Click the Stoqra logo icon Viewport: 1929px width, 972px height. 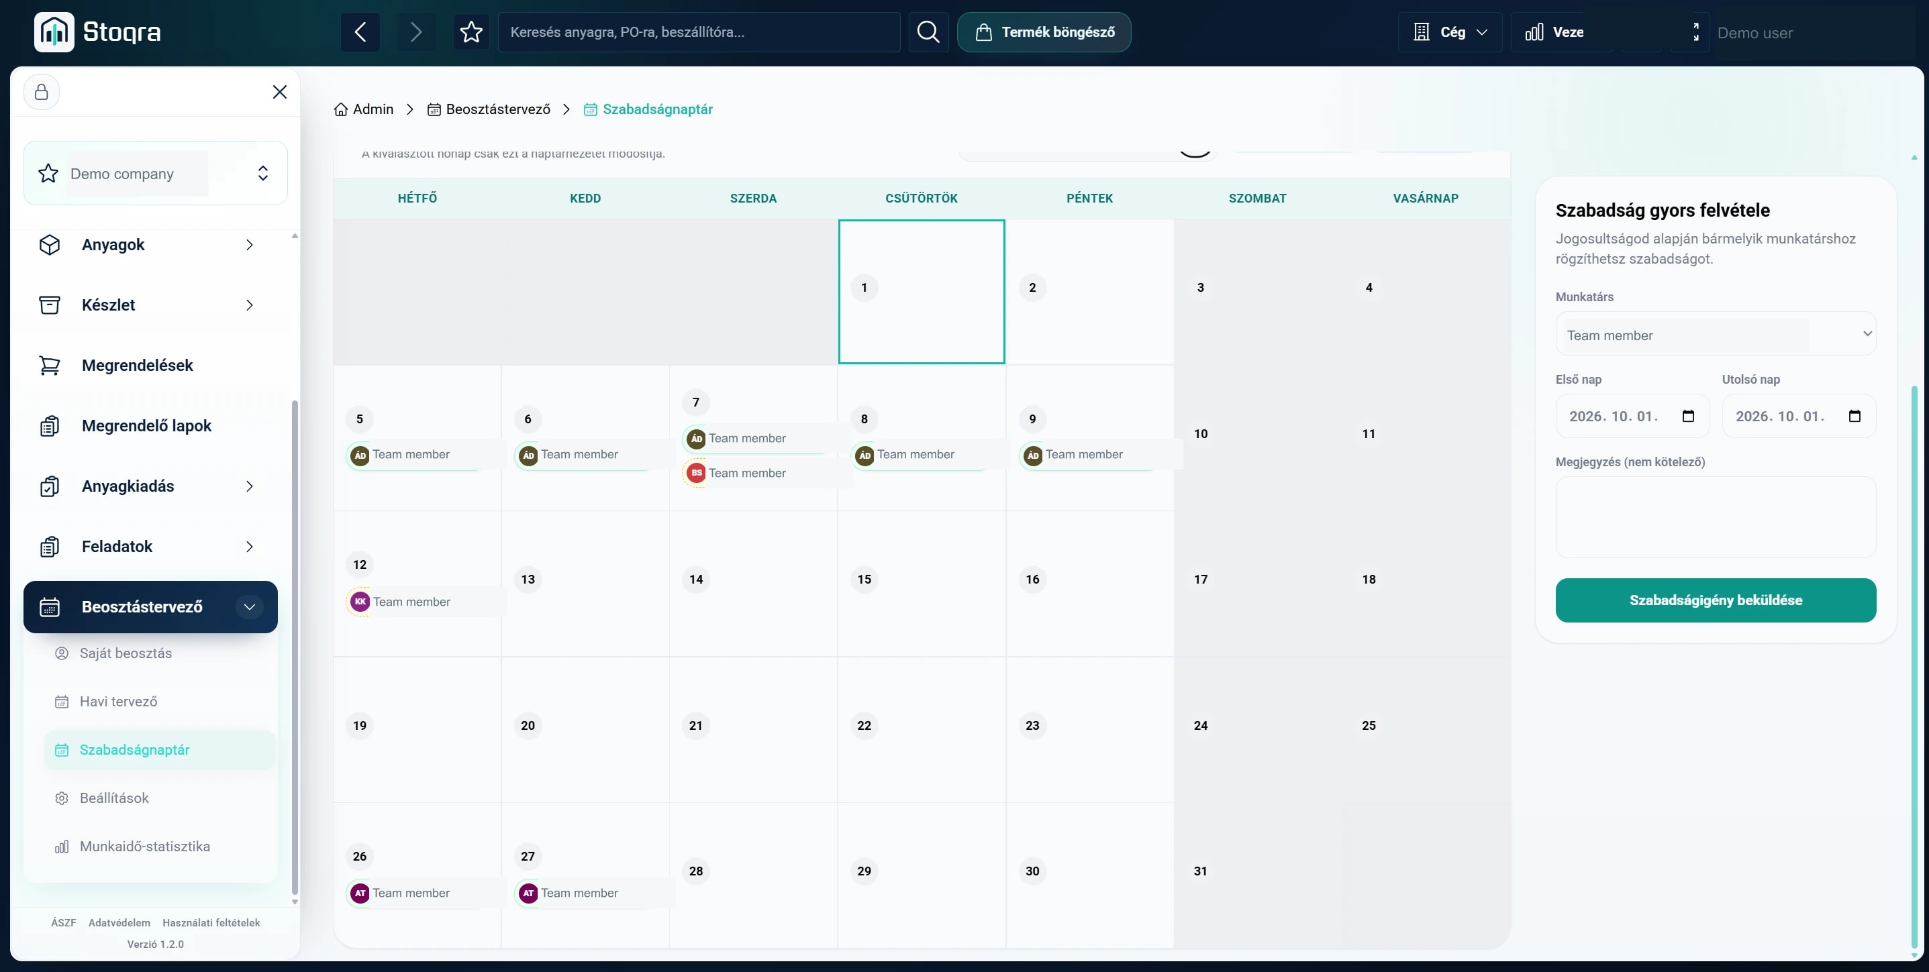[x=54, y=32]
